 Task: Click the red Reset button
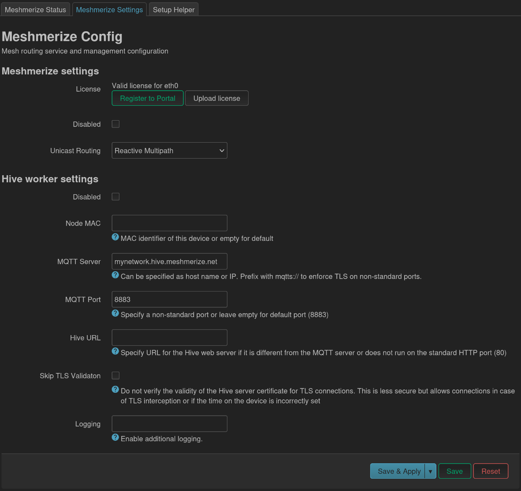pos(491,471)
